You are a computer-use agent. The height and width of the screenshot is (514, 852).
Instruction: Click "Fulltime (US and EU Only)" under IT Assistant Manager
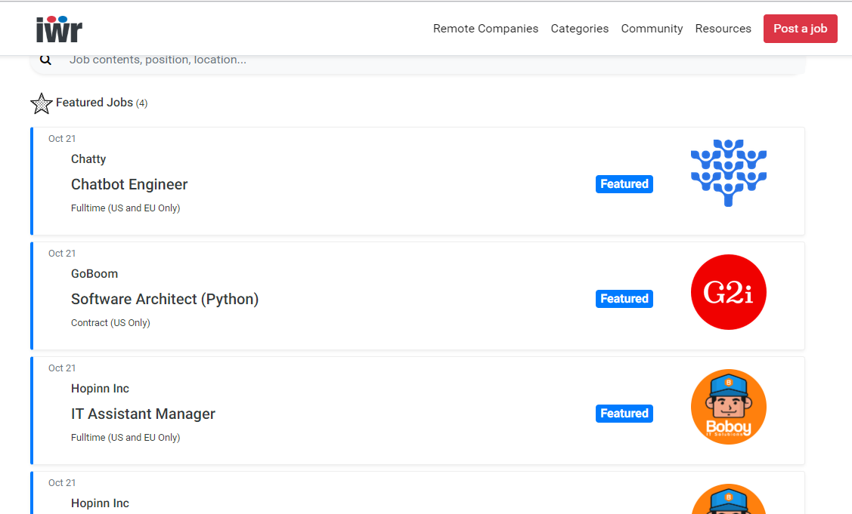coord(125,438)
